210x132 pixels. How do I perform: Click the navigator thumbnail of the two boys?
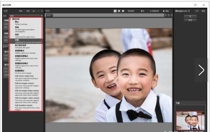[190, 121]
